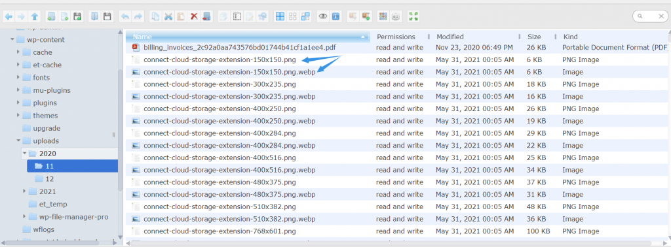Expand the et-cache folder
This screenshot has width=671, height=247.
tap(18, 65)
